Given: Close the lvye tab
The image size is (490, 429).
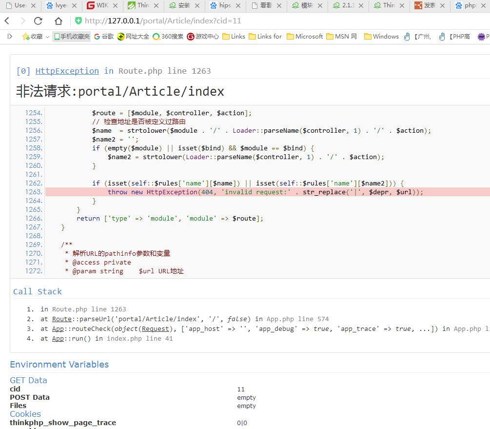Looking at the screenshot, I should click(75, 5).
